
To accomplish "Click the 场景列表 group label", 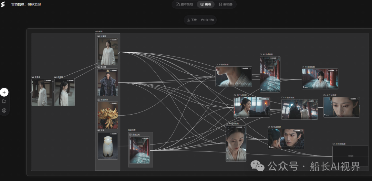I will tap(132, 130).
